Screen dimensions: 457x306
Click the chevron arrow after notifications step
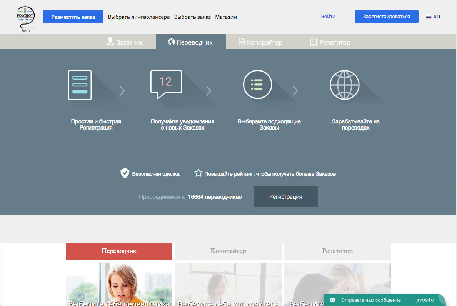[208, 91]
